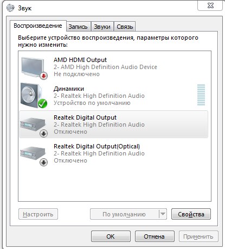This screenshot has height=249, width=225.
Task: Click the green checkmark on Динамики
Action: click(x=42, y=104)
